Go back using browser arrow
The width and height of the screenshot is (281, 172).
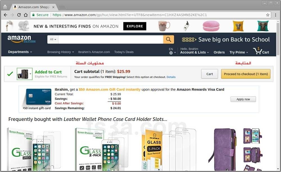coord(6,15)
